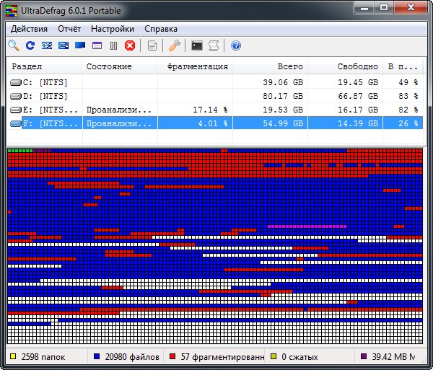Open settings using the wrench icon
Screen dimensions: 433x370
click(x=174, y=45)
